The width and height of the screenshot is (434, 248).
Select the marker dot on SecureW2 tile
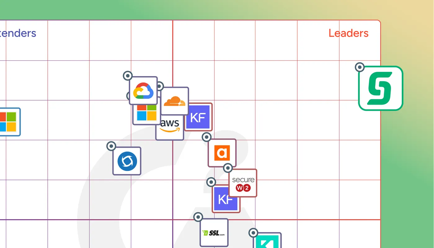tap(228, 168)
